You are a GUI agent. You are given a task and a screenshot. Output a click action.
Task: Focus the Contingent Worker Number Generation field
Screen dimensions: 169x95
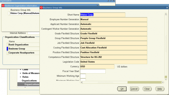click(x=114, y=29)
